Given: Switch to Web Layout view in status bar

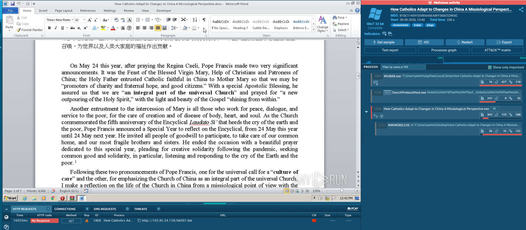Looking at the screenshot, I should point(297,191).
